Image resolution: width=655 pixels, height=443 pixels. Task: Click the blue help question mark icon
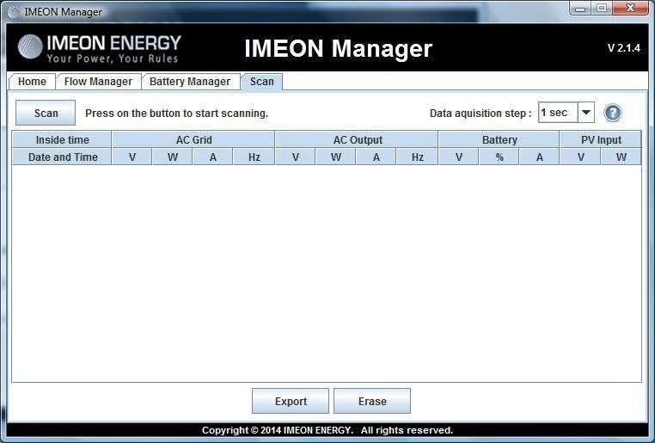click(x=613, y=113)
